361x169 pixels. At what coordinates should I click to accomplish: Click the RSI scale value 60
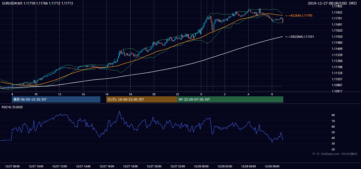(x=333, y=126)
